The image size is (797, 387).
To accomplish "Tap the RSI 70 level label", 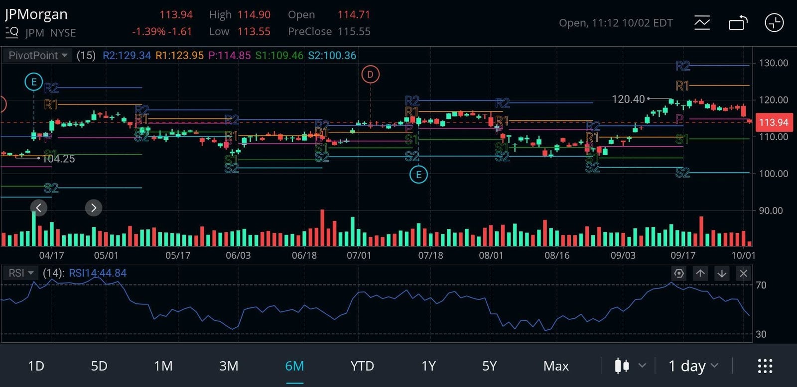I will 761,285.
